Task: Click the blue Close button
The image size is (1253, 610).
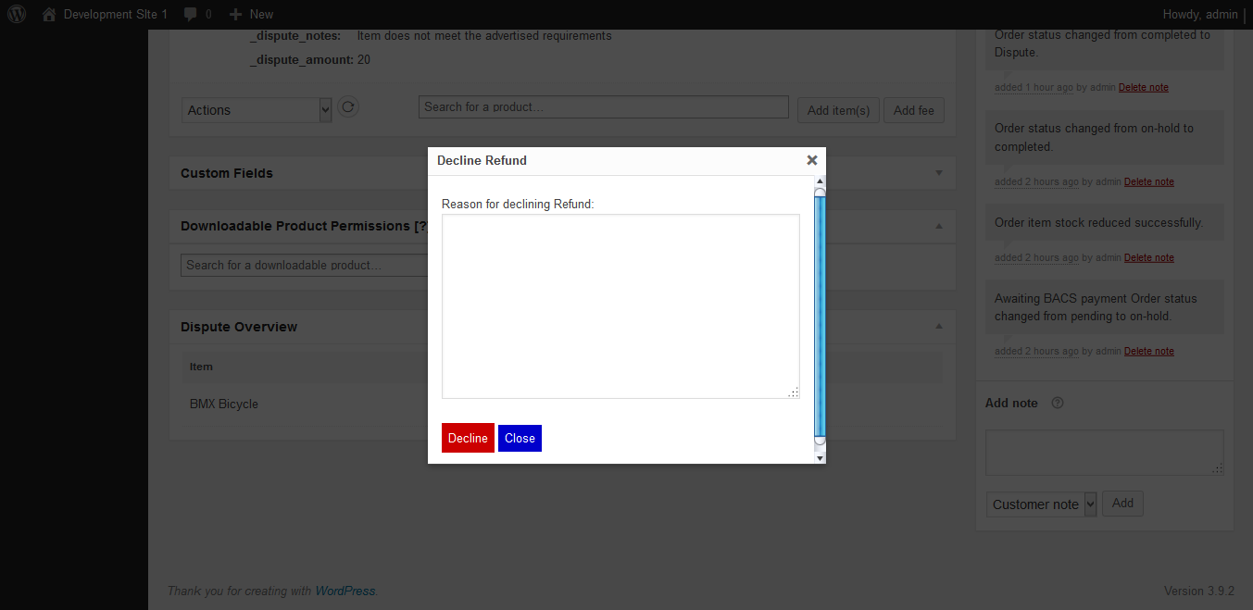Action: (520, 438)
